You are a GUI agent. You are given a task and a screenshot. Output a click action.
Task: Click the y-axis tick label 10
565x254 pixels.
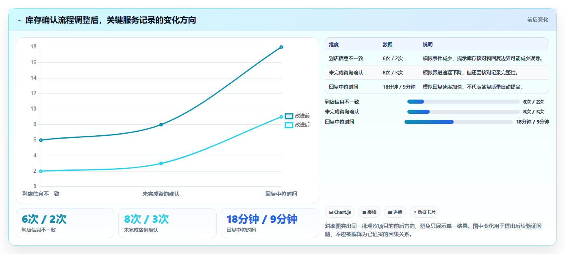(x=33, y=109)
